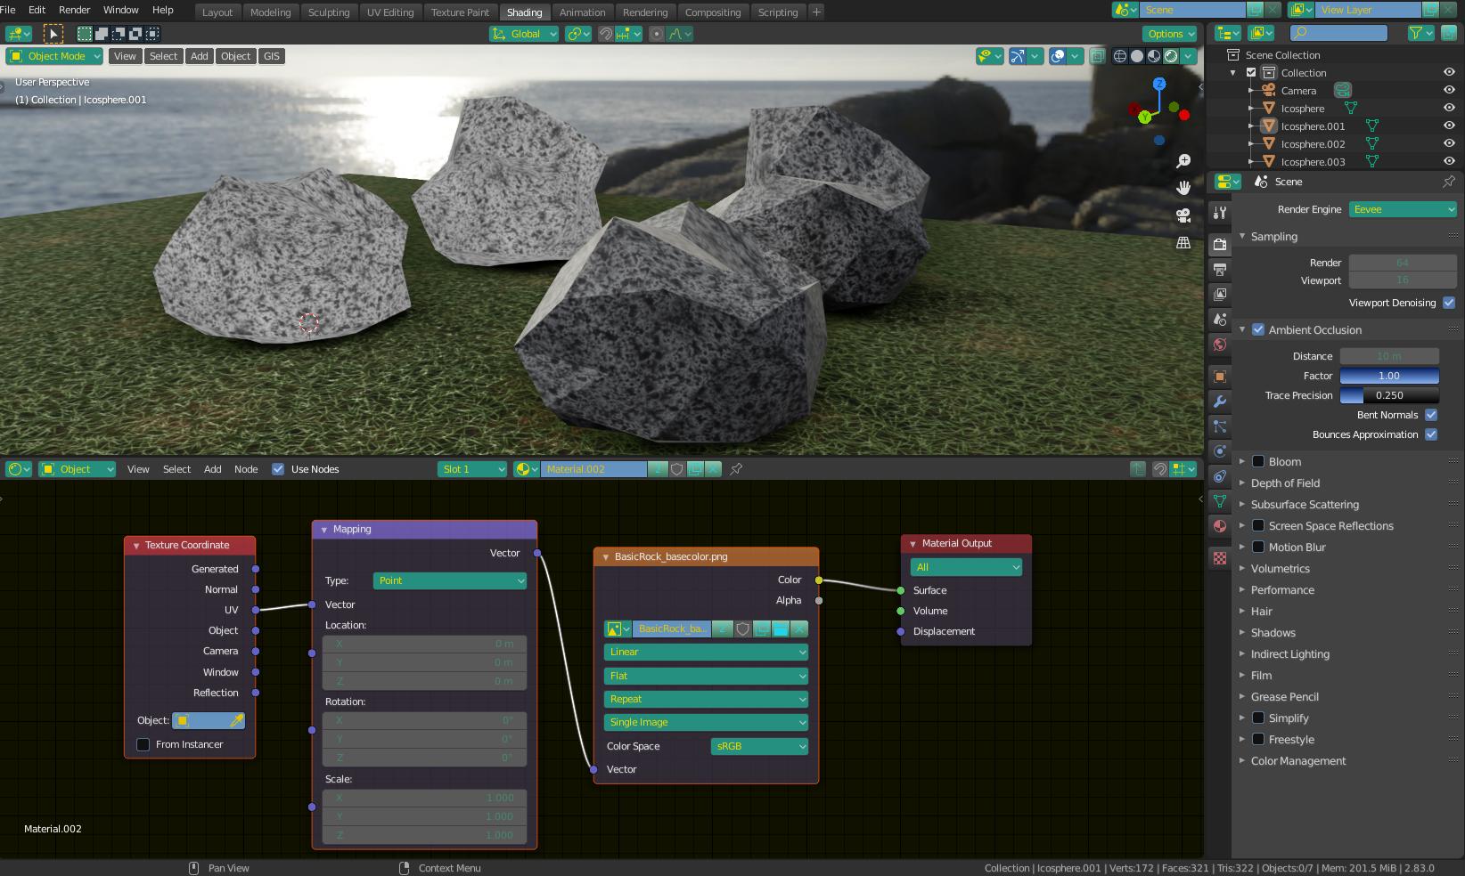This screenshot has height=876, width=1465.
Task: Click the viewport Select button
Action: (x=163, y=56)
